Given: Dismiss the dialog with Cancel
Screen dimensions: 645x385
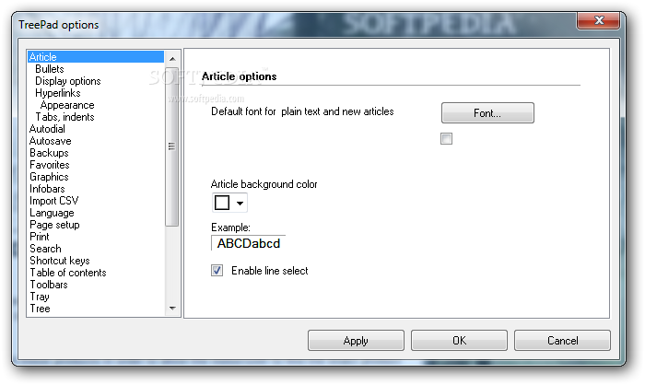Looking at the screenshot, I should [x=562, y=341].
